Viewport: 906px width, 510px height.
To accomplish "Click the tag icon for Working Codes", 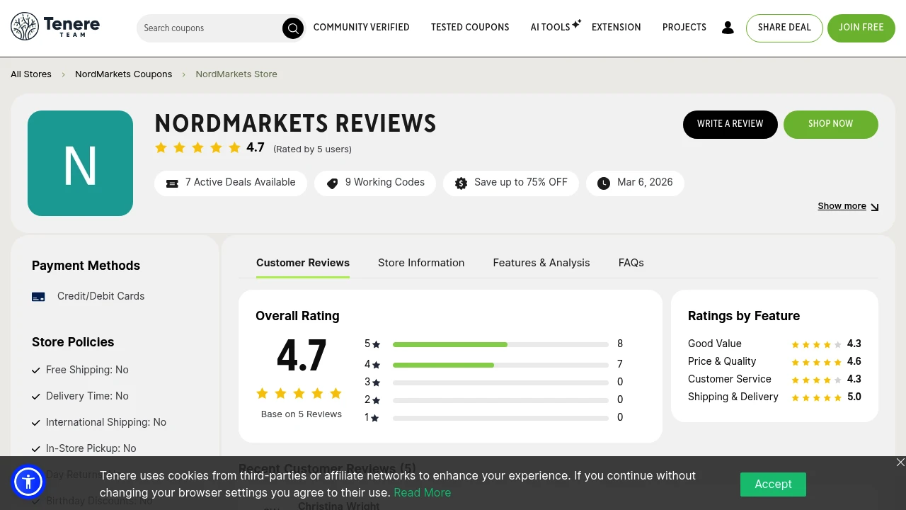I will coord(332,183).
